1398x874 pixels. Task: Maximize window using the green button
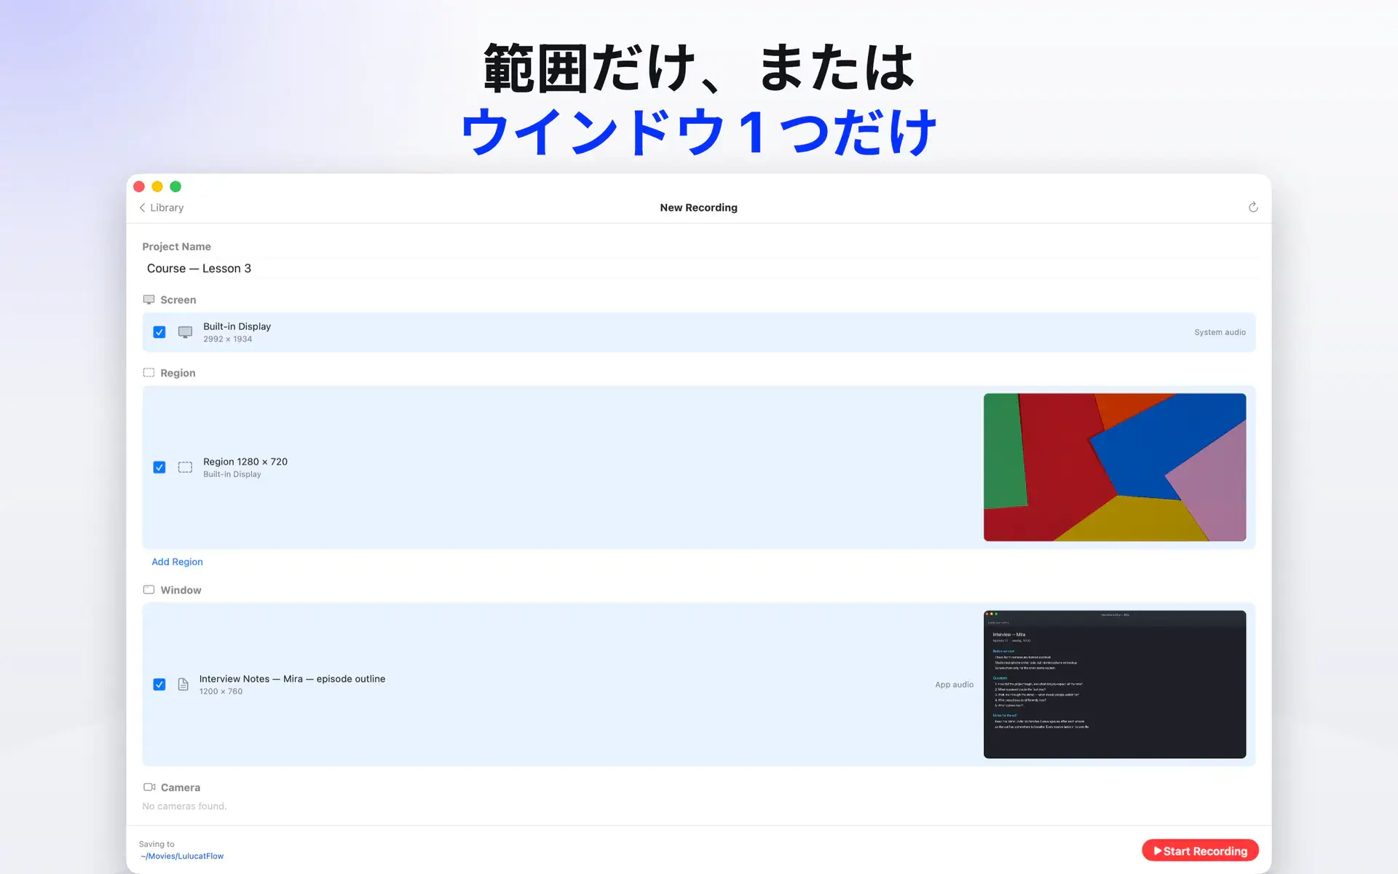tap(175, 186)
